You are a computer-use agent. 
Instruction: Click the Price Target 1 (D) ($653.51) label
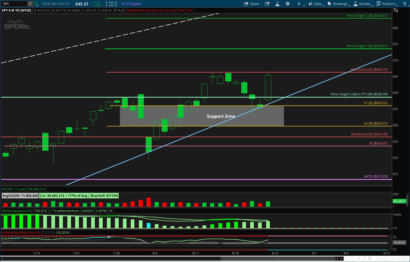tap(367, 46)
